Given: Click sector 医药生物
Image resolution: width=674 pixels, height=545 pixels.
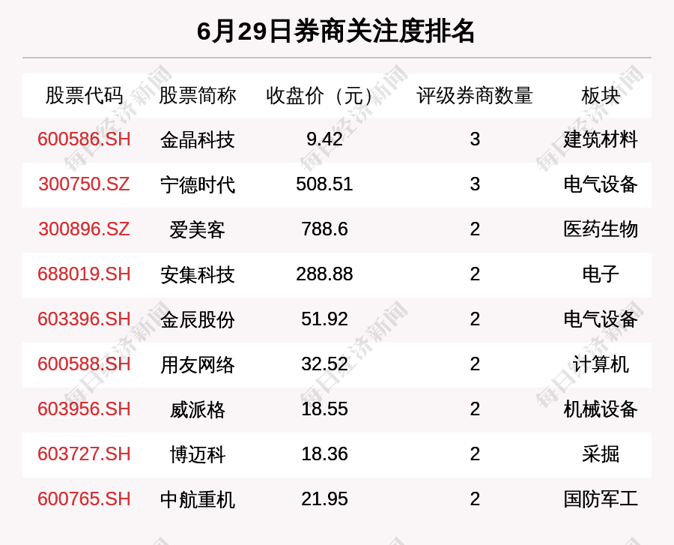Looking at the screenshot, I should click(x=601, y=229).
